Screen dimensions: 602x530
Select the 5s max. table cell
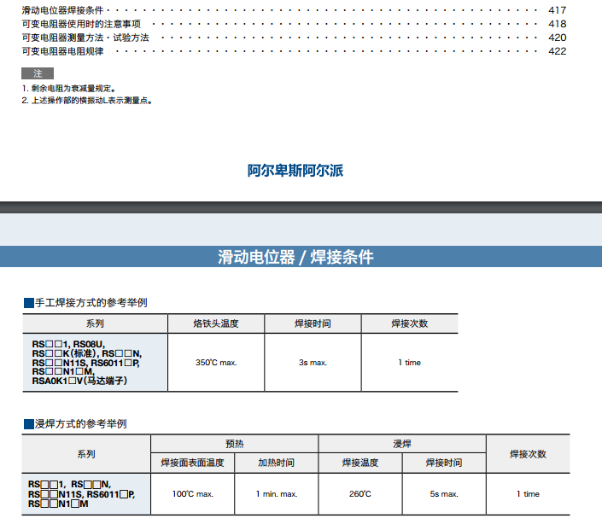(444, 494)
